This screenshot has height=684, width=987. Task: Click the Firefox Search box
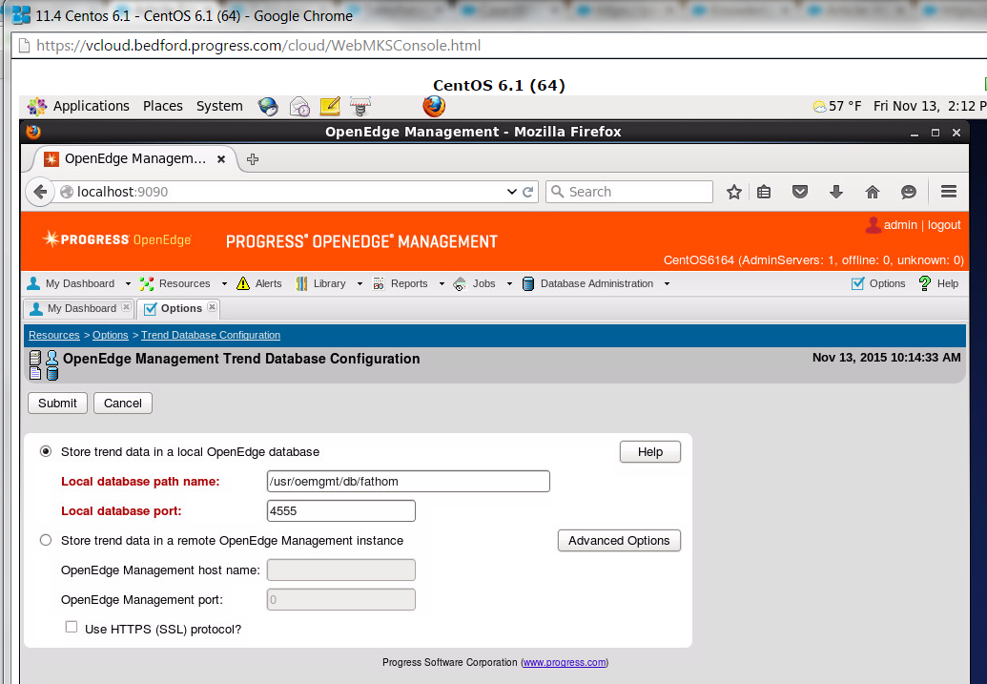coord(629,192)
